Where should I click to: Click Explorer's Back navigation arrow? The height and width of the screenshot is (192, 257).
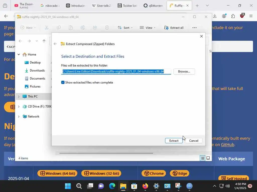coord(20,41)
